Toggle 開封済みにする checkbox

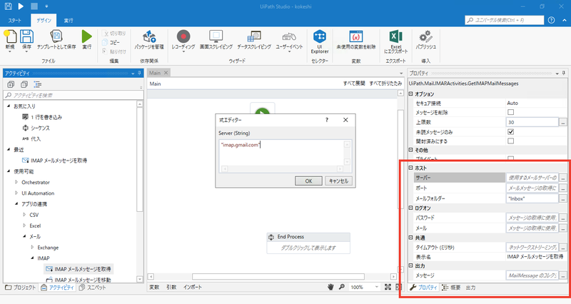click(x=510, y=141)
